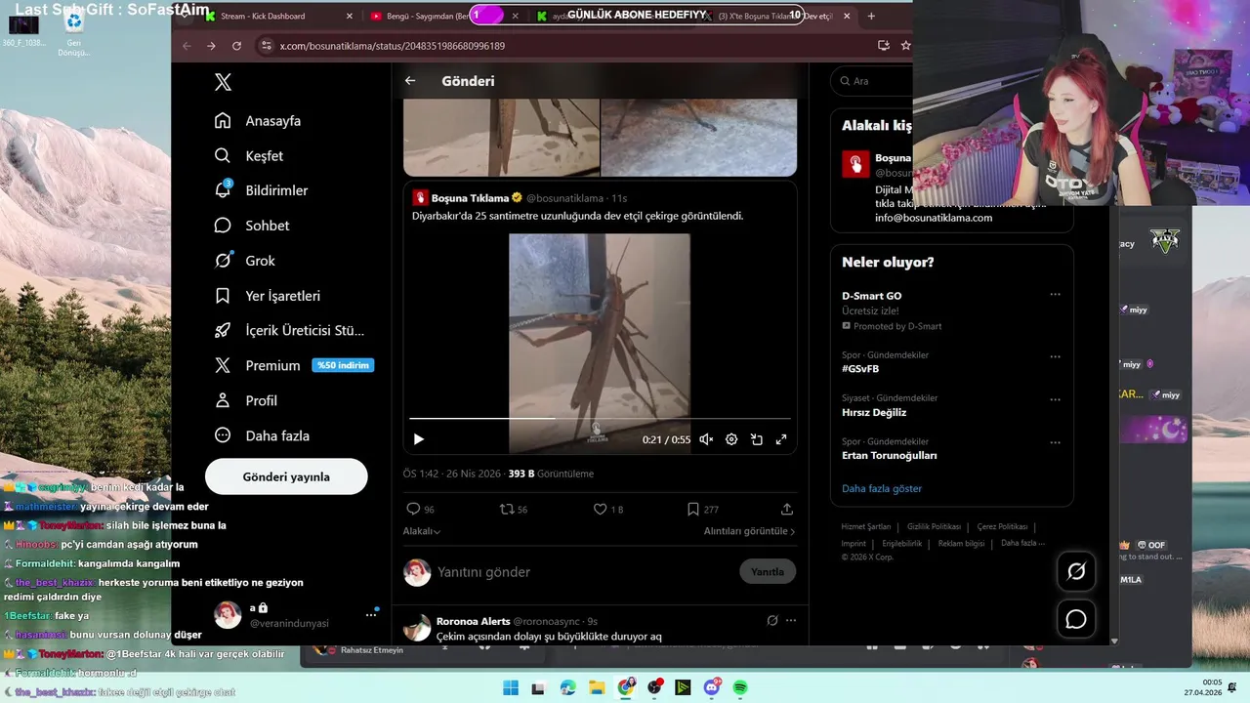Open Yer İşaretleri bookmarks

tap(268, 296)
